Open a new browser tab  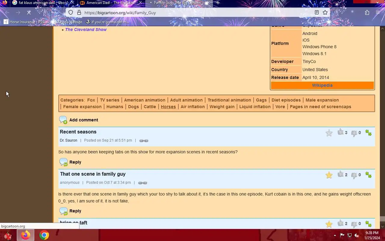[218, 3]
